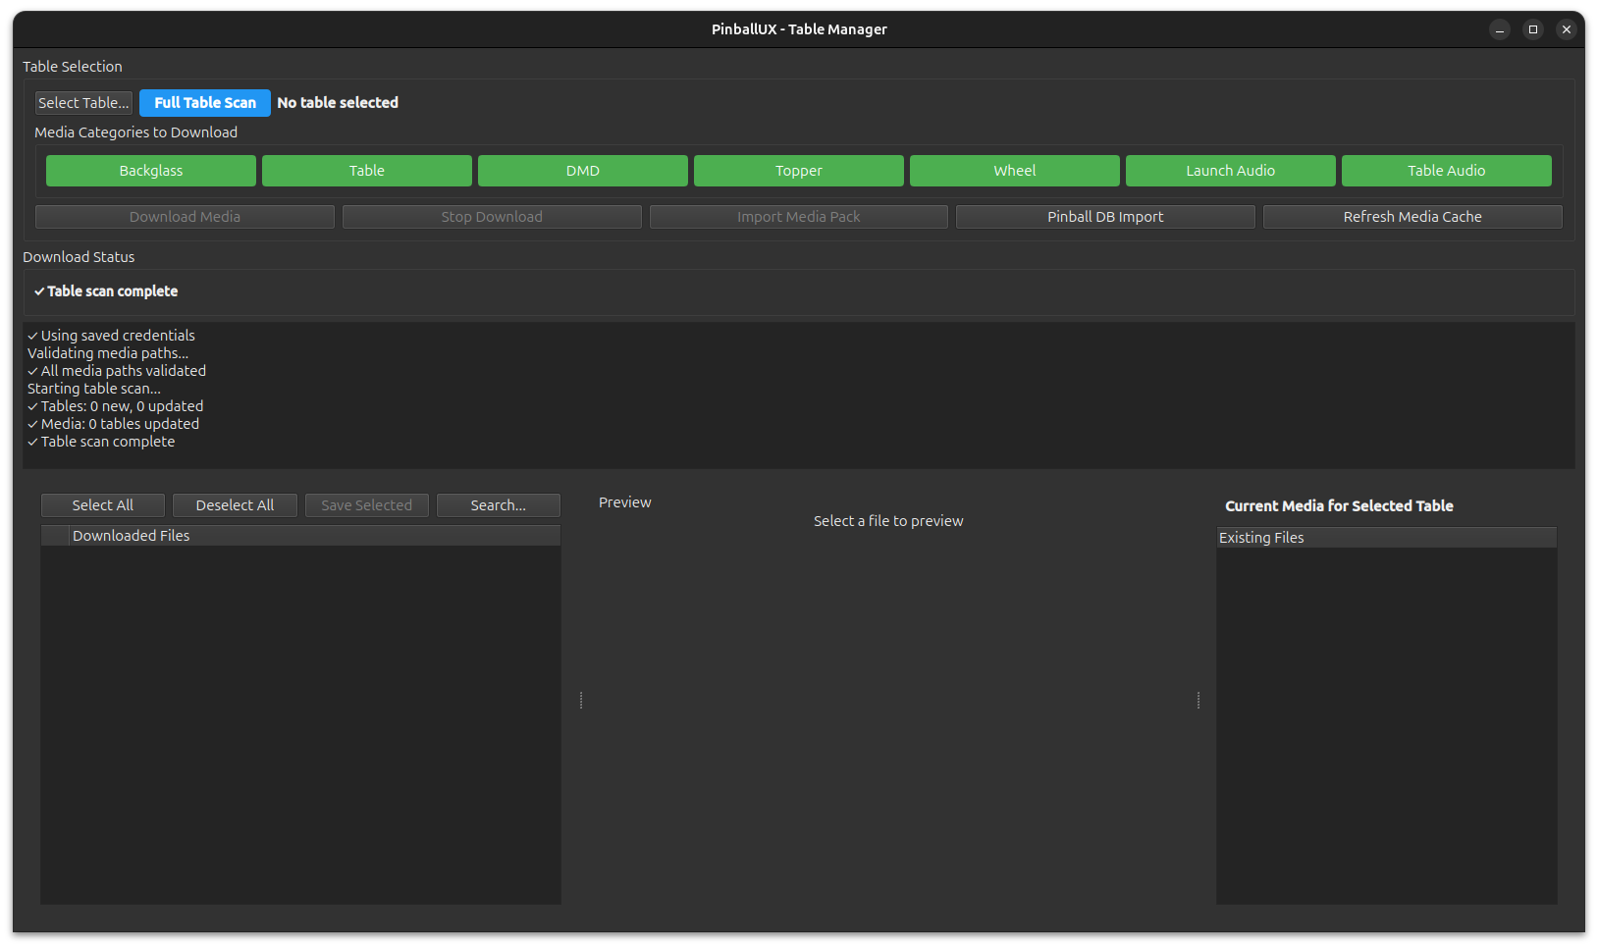Screen dimensions: 1598x948
Task: Run the Full Table Scan
Action: coord(205,103)
